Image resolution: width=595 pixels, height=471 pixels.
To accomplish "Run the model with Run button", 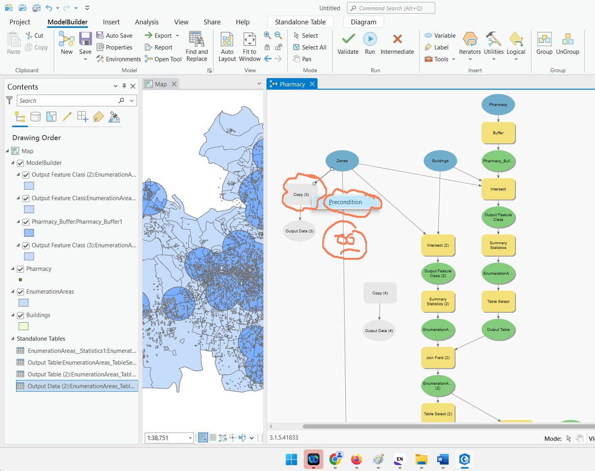I will 370,44.
